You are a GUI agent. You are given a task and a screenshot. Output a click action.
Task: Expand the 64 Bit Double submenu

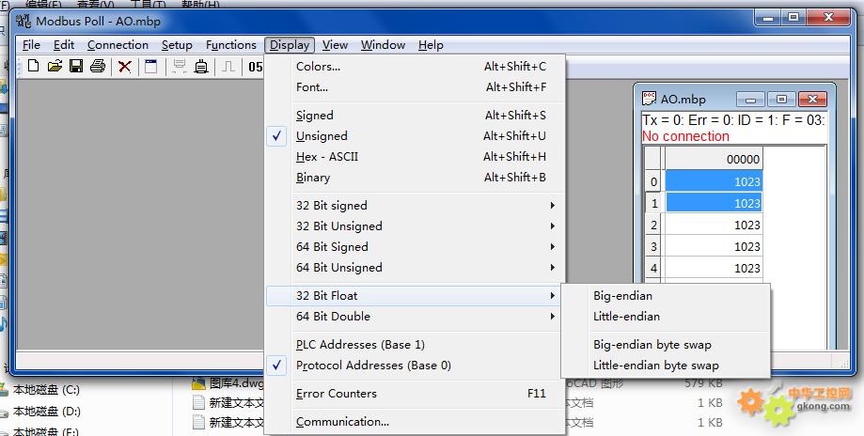pyautogui.click(x=416, y=317)
